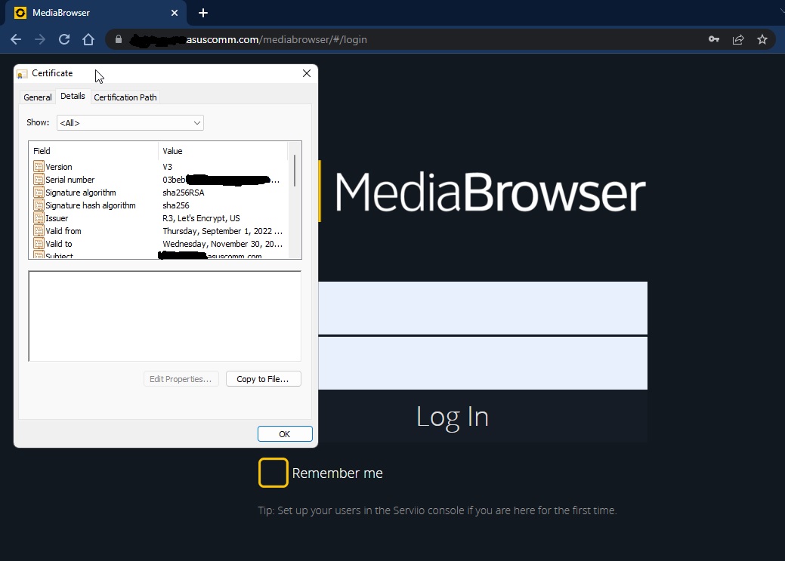Image resolution: width=785 pixels, height=561 pixels.
Task: Click the browser back arrow
Action: pos(16,39)
